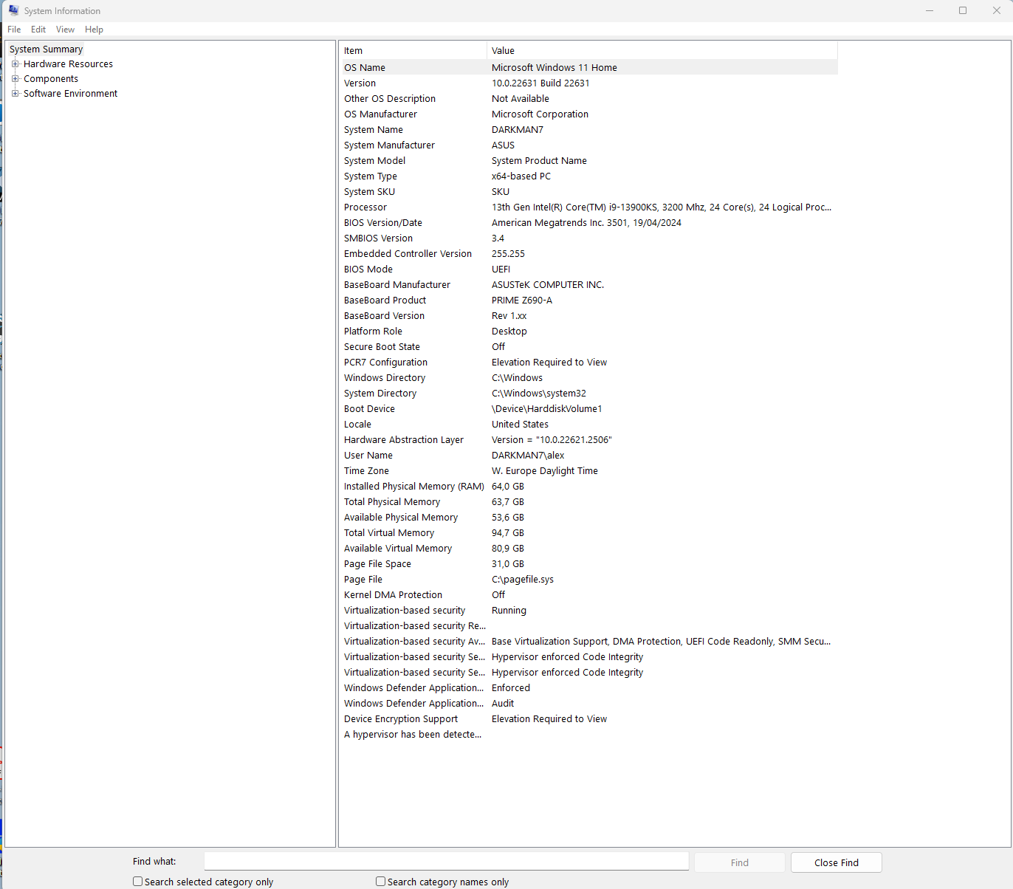Click the C:\pagefile.sys value

pyautogui.click(x=523, y=580)
